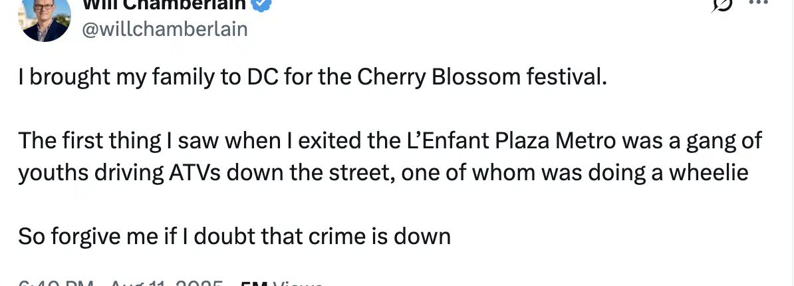Click the line starting 'youths driving ATVs'
The height and width of the screenshot is (286, 794).
(383, 173)
